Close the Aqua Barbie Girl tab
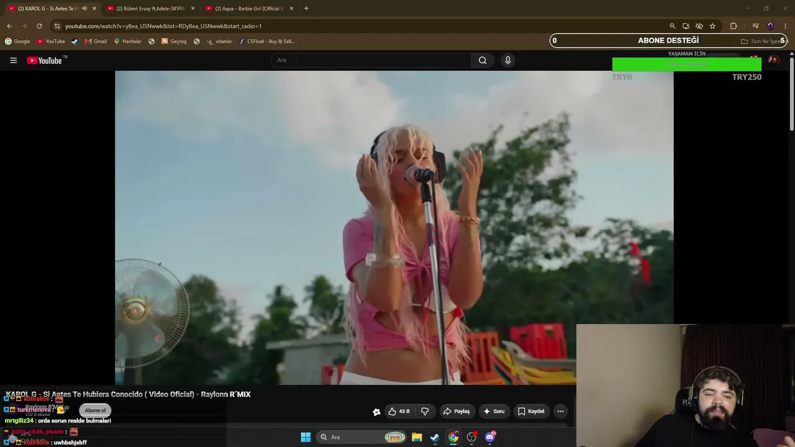 [x=291, y=9]
